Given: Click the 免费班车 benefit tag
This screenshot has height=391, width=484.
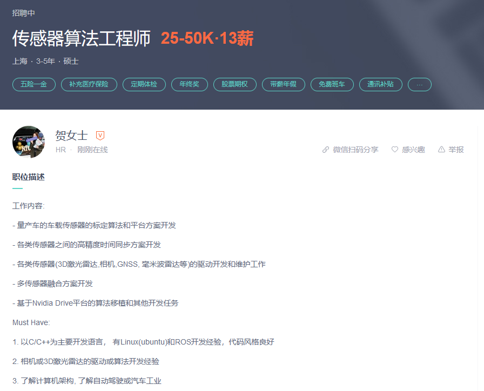Looking at the screenshot, I should pyautogui.click(x=332, y=85).
